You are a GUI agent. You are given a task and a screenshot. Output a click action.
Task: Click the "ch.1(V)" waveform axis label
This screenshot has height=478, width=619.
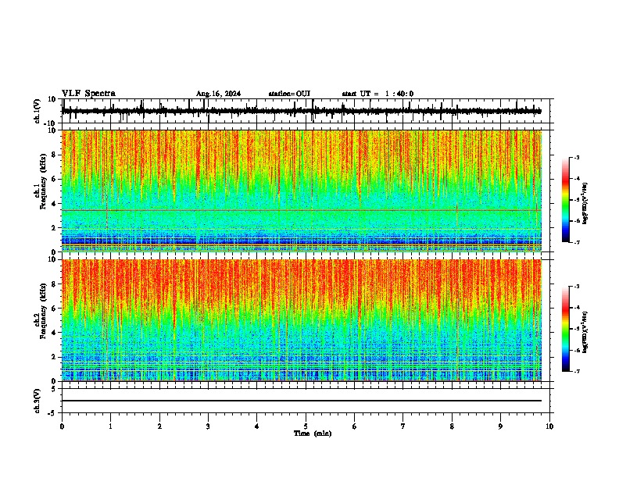tap(38, 111)
